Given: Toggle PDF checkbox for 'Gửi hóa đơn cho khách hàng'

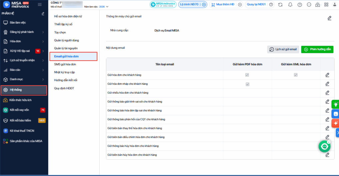Looking at the screenshot, I should (247, 75).
